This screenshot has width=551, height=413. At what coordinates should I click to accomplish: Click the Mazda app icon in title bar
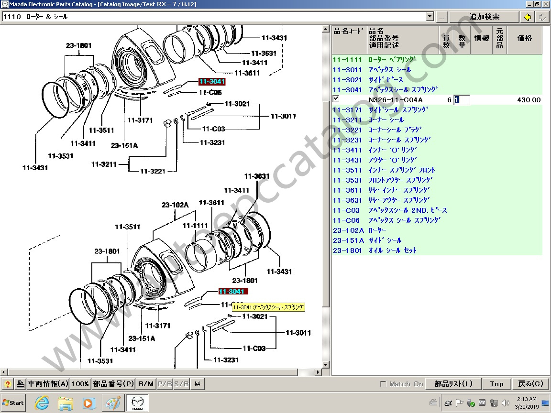(5, 4)
